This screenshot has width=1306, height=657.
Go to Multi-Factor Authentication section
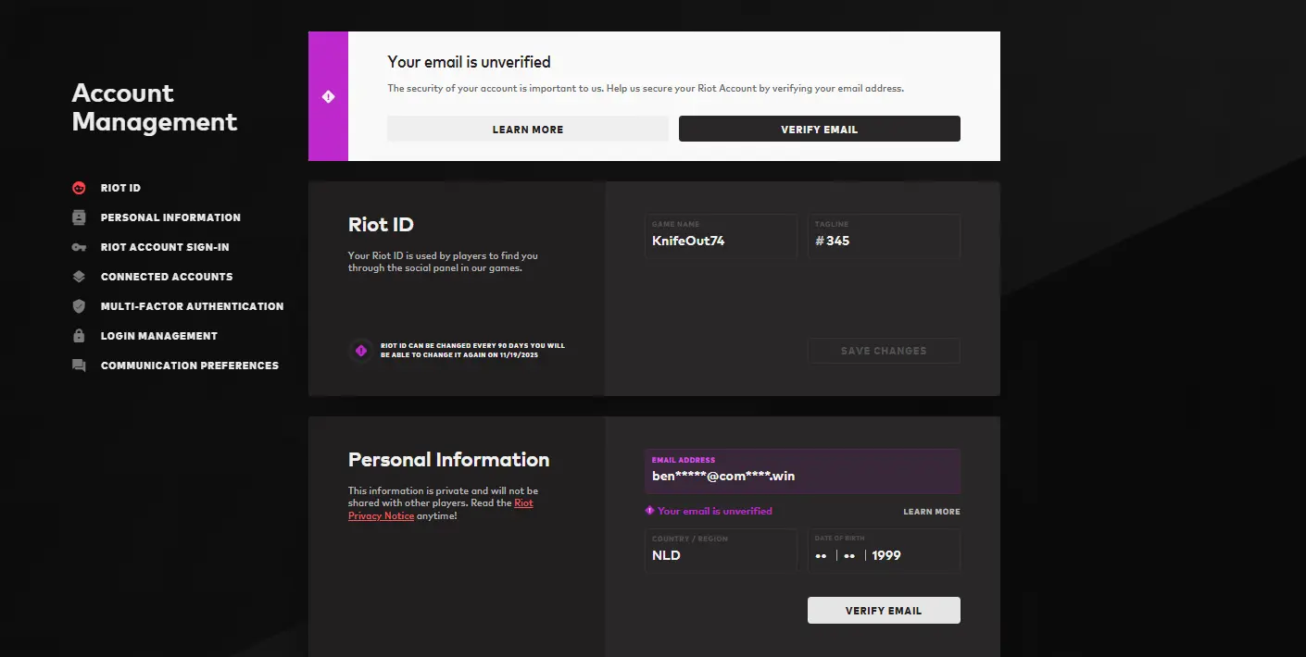coord(192,306)
